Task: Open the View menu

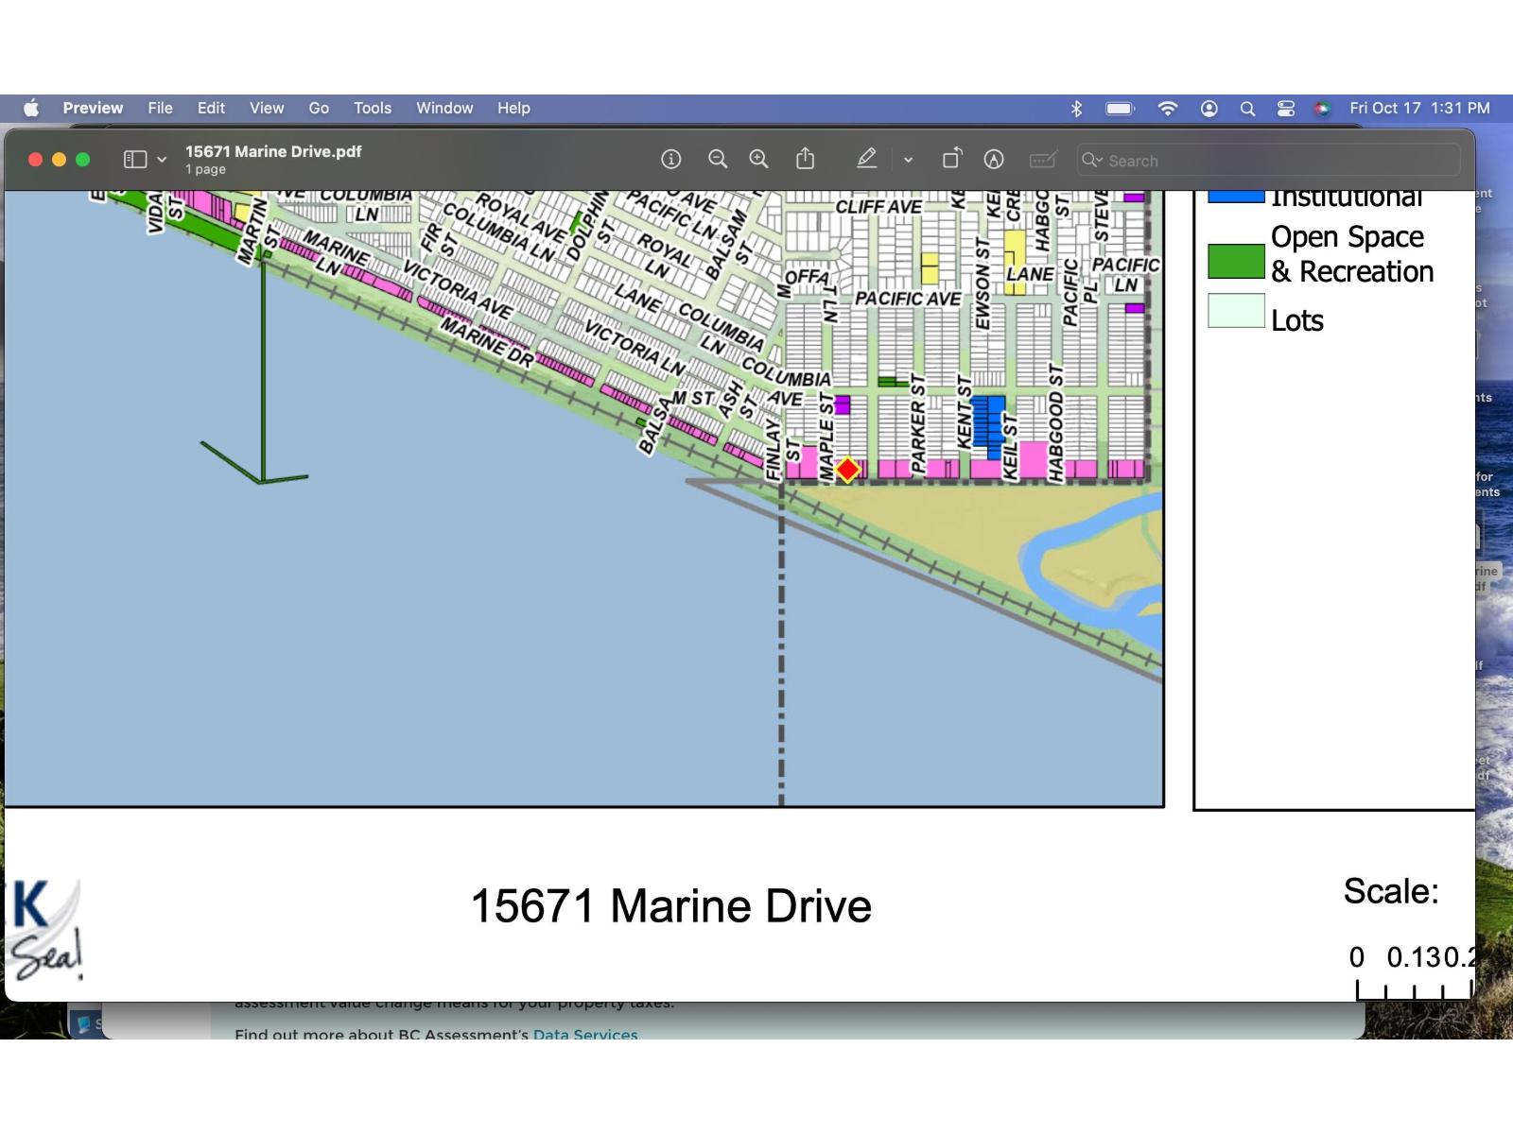Action: click(x=266, y=109)
